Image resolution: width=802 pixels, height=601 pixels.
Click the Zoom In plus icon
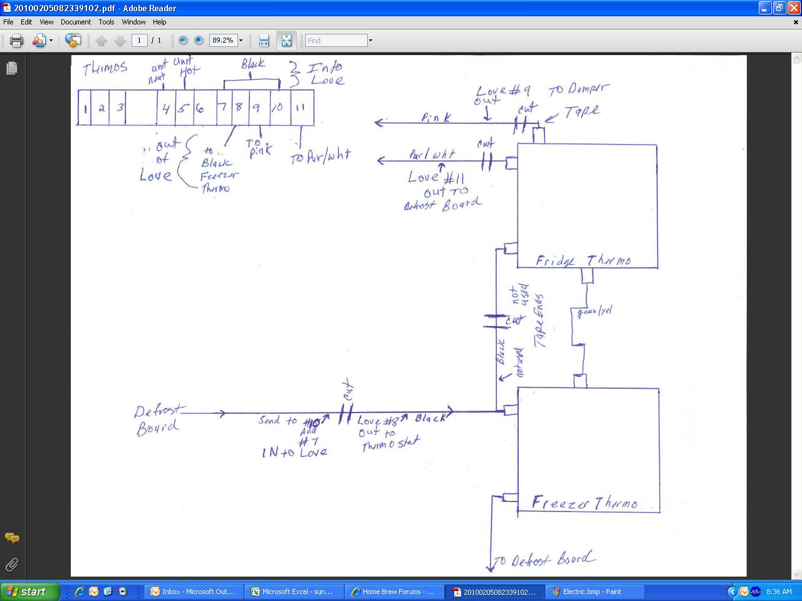pos(199,40)
